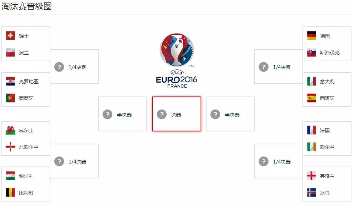Select the 匈牙利 team name
The image size is (354, 206).
(x=26, y=176)
